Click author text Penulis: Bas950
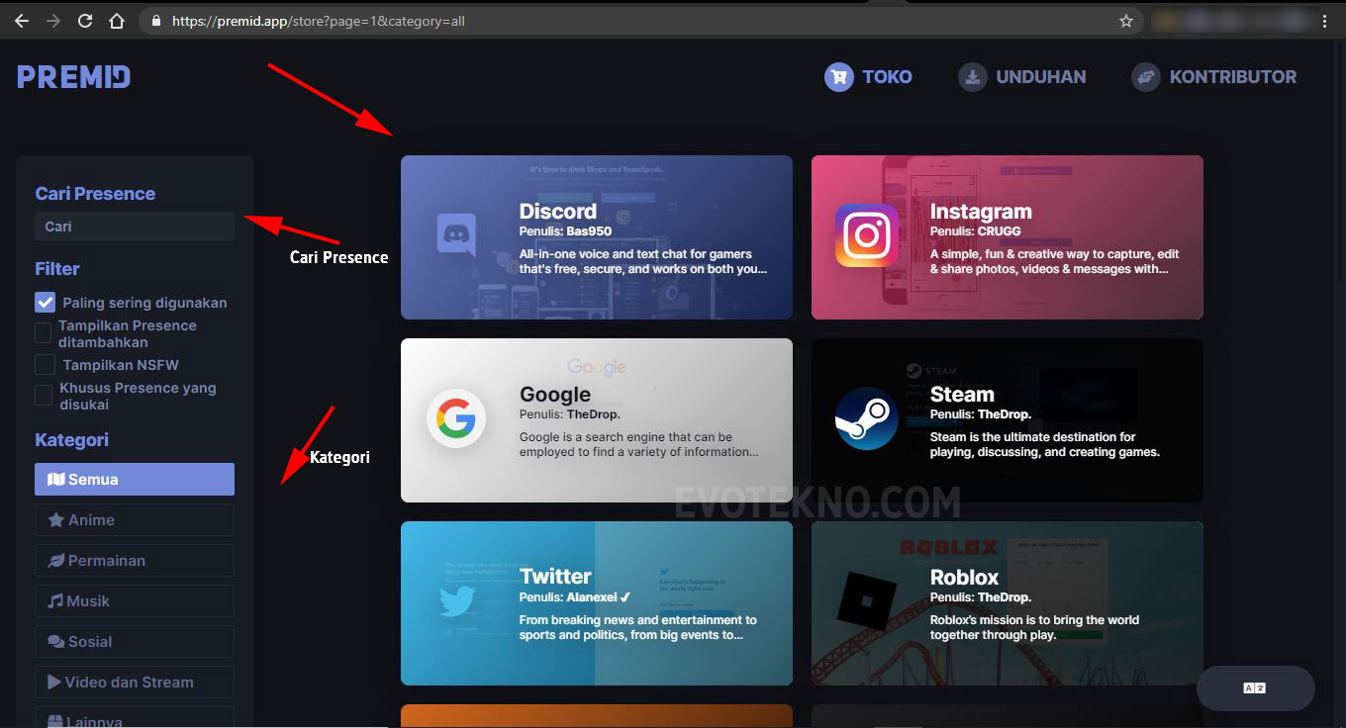Image resolution: width=1346 pixels, height=728 pixels. (565, 231)
